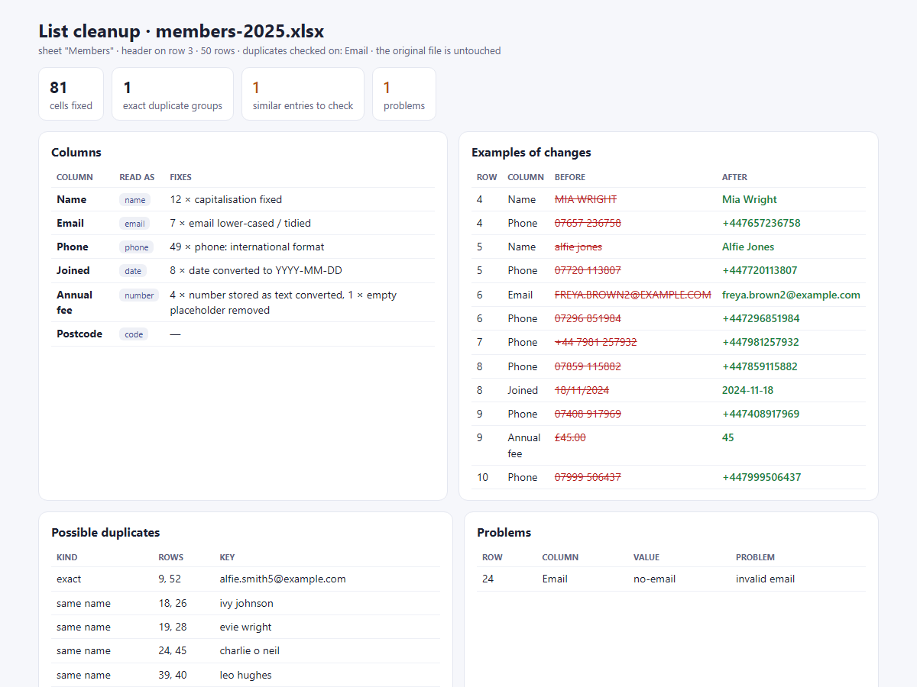The image size is (917, 687).
Task: Click the "READ AS" column header
Action: (x=137, y=177)
